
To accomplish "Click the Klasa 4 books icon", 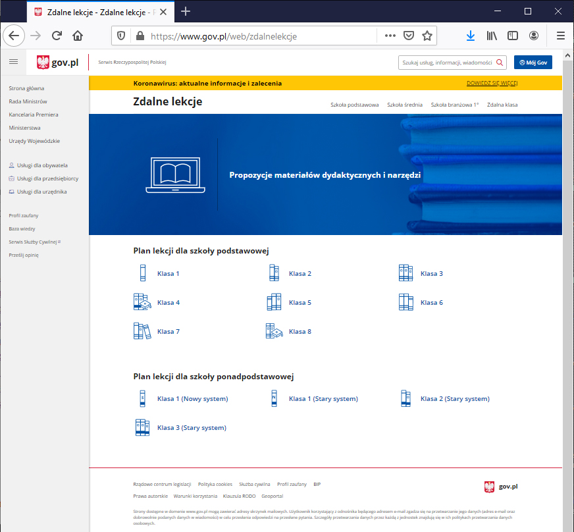I will [x=142, y=302].
